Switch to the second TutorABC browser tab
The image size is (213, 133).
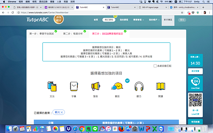(121, 7)
